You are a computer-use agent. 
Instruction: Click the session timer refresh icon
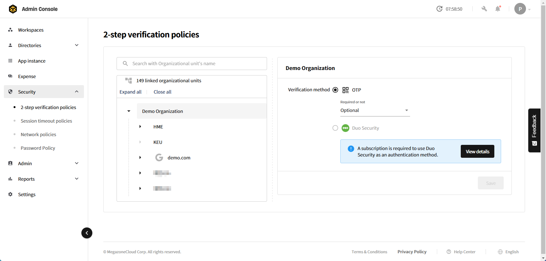[439, 9]
